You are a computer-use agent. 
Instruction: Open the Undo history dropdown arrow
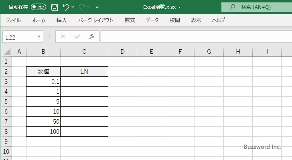pos(73,7)
